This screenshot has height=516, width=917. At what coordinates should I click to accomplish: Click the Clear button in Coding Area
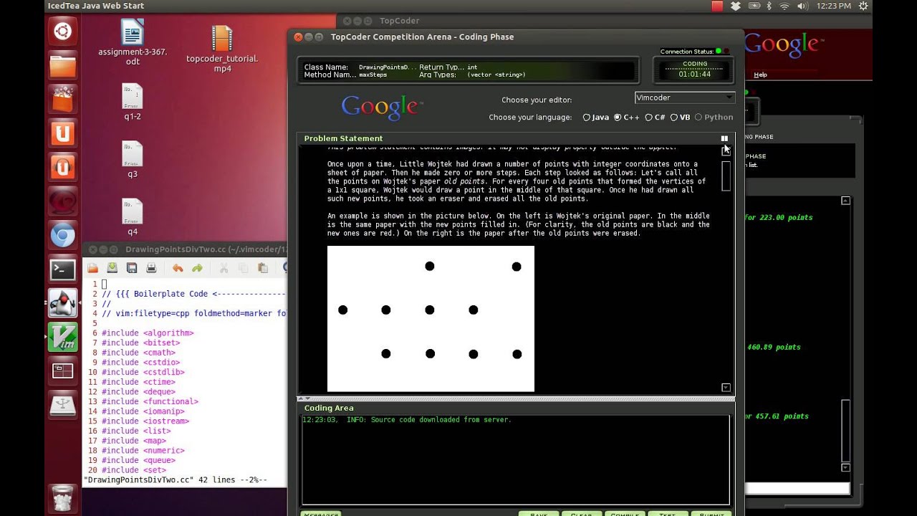pos(581,513)
